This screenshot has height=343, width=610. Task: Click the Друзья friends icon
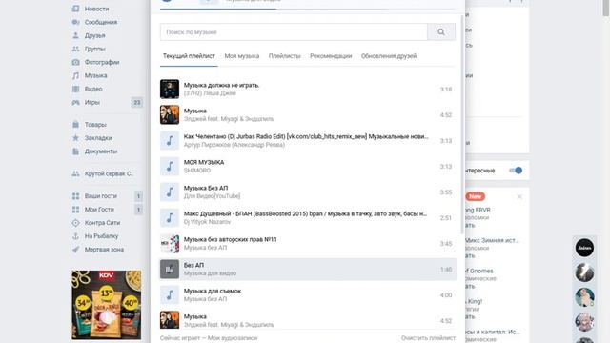76,35
